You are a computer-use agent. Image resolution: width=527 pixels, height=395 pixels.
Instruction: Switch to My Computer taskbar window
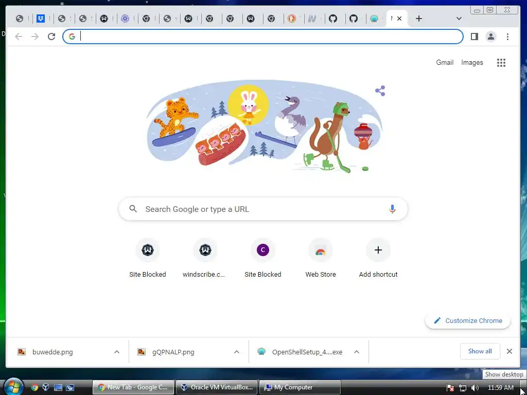point(300,387)
